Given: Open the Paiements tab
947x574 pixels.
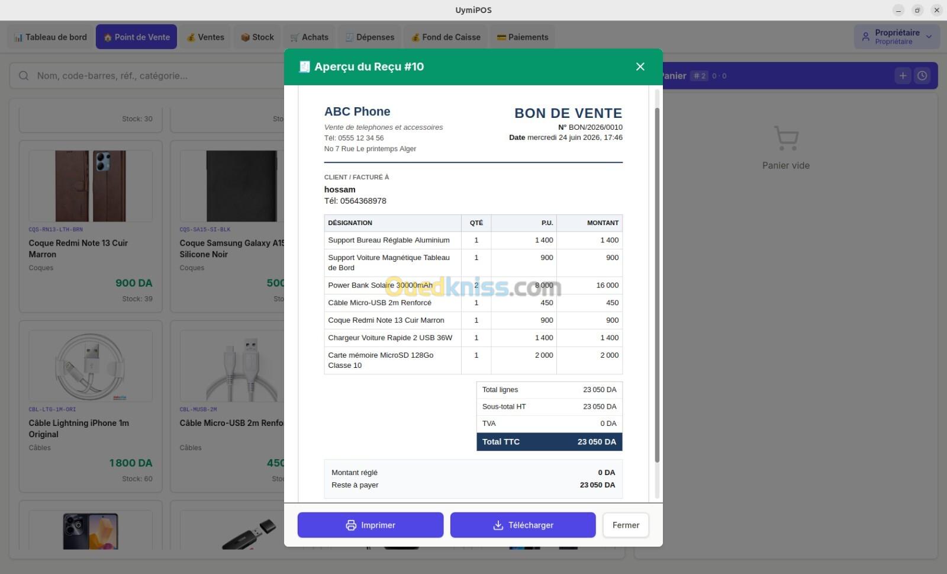Looking at the screenshot, I should 522,37.
